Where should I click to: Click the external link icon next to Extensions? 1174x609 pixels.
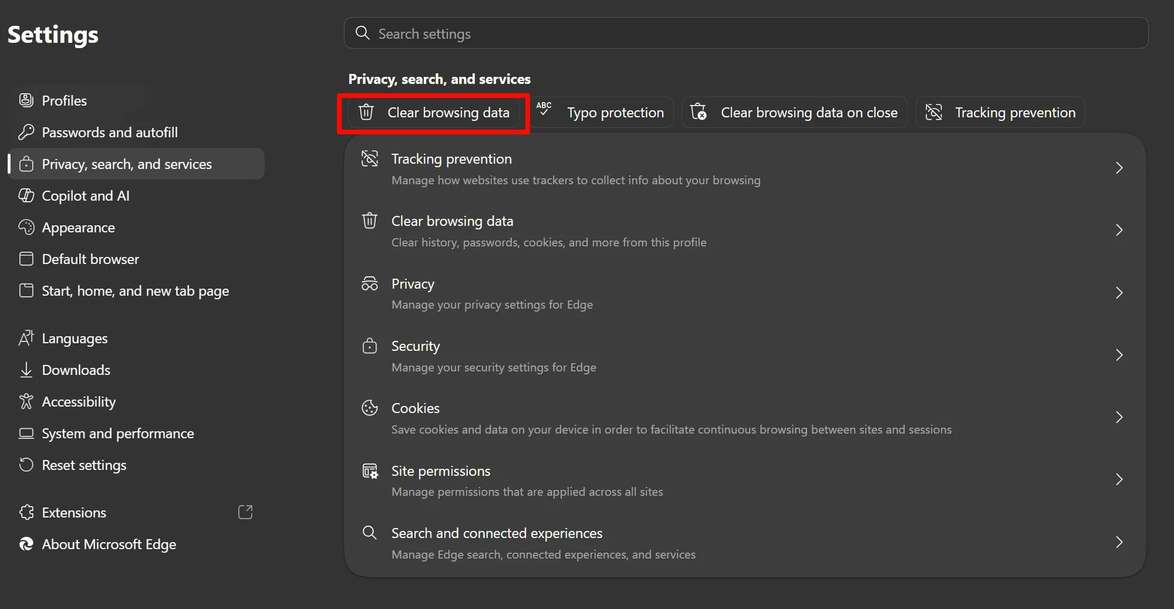[x=245, y=512]
